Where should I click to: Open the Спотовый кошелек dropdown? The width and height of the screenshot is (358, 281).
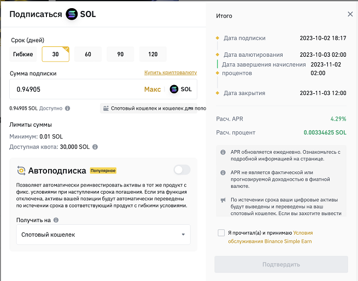pyautogui.click(x=103, y=235)
